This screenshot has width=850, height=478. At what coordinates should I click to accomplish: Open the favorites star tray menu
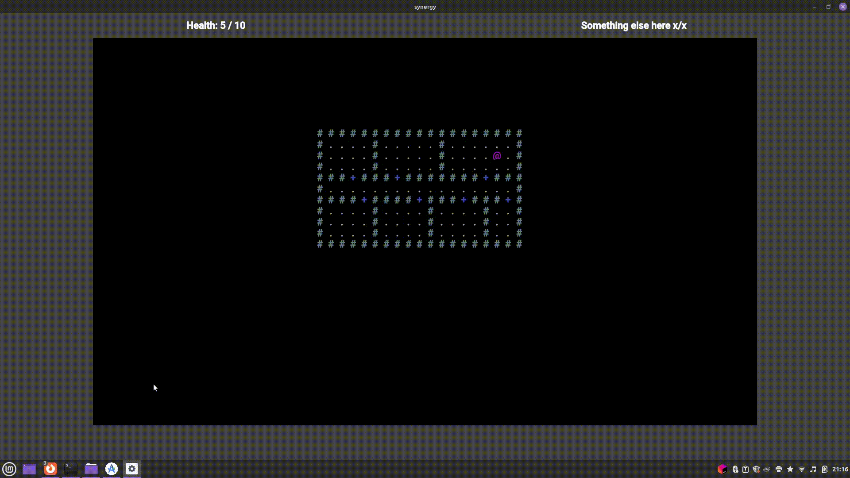(x=790, y=469)
